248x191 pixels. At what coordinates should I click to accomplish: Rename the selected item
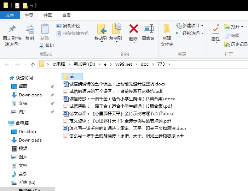click(148, 32)
